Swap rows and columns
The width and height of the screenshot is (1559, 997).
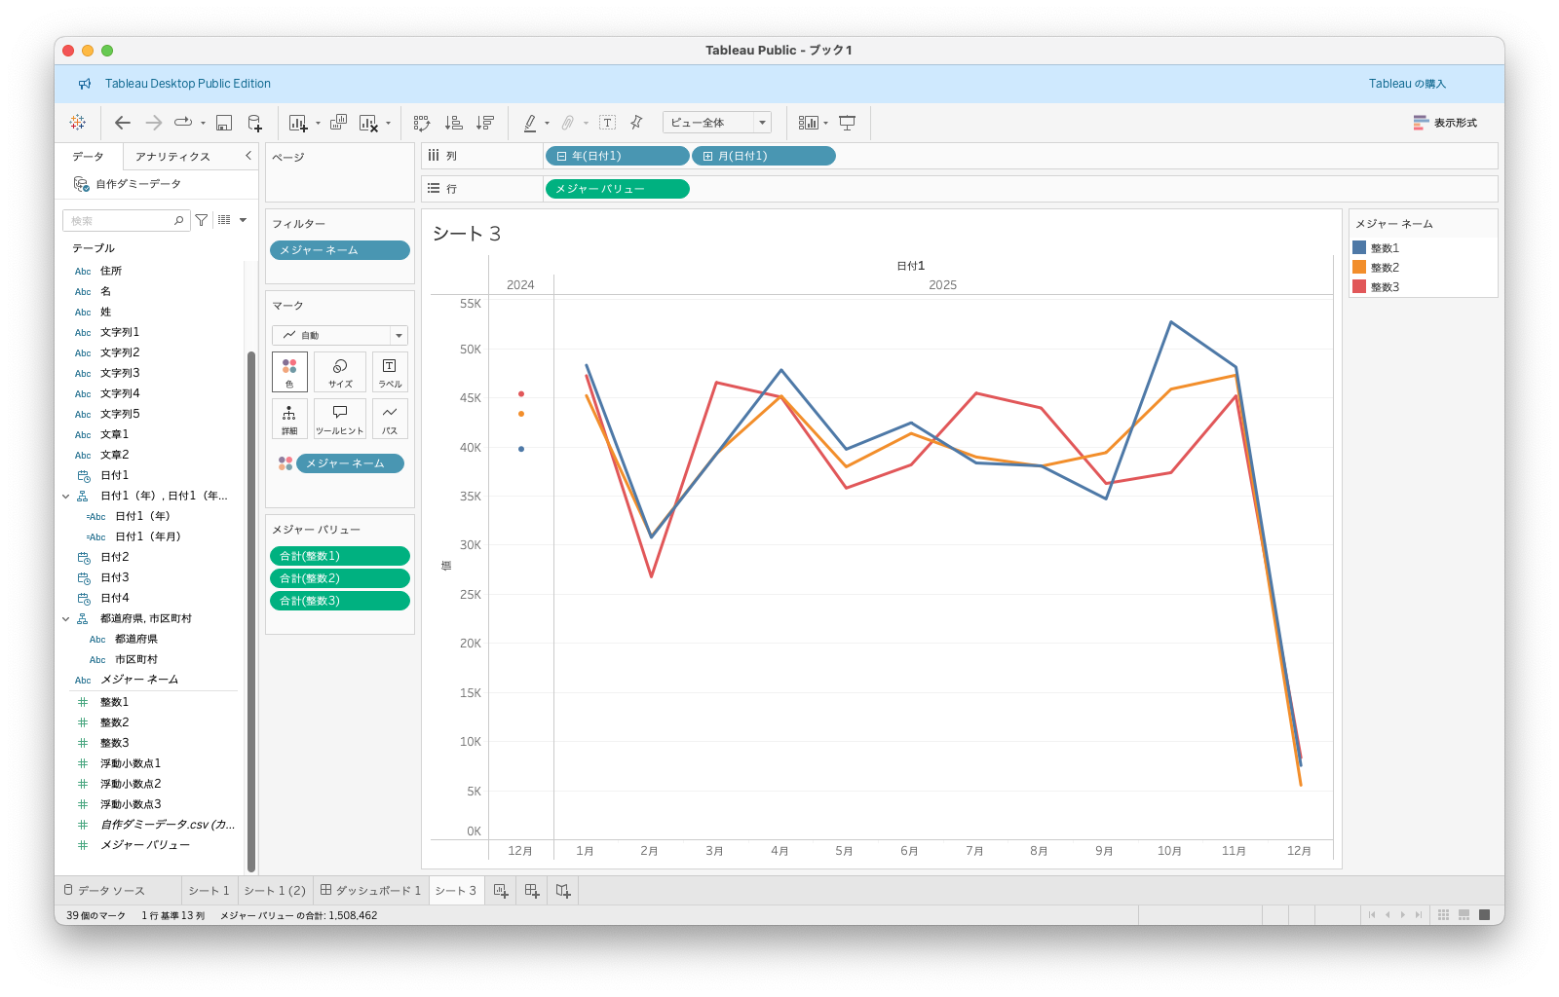(421, 123)
